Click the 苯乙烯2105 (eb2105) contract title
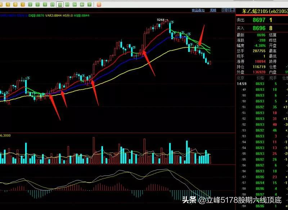 coord(265,11)
